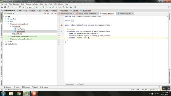Expand Gradle Scripts node

[4, 44]
